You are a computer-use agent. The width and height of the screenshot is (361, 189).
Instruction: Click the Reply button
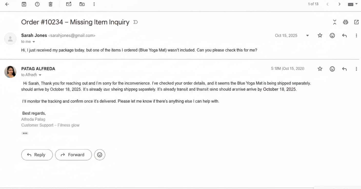(37, 155)
